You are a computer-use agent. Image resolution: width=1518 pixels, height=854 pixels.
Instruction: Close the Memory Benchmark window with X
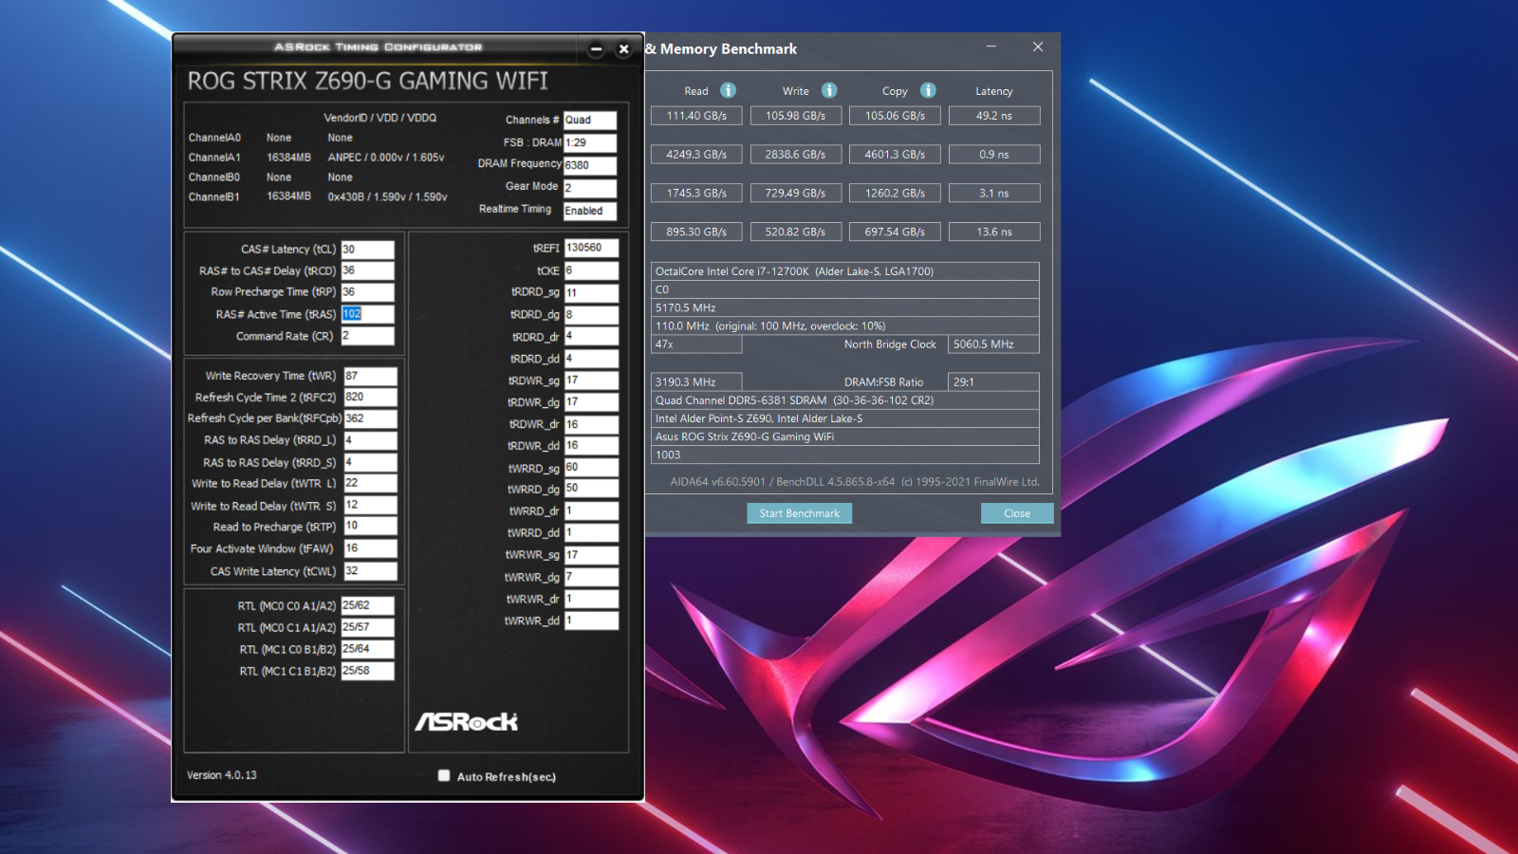point(1038,46)
